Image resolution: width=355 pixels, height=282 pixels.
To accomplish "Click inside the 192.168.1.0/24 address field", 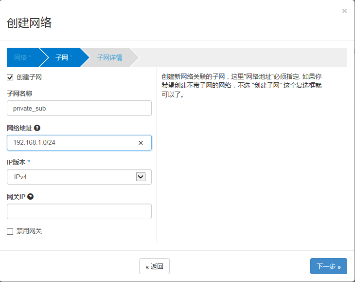I will tap(73, 143).
